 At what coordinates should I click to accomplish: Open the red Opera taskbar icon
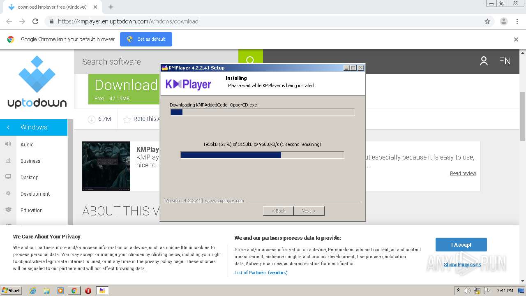click(88, 291)
